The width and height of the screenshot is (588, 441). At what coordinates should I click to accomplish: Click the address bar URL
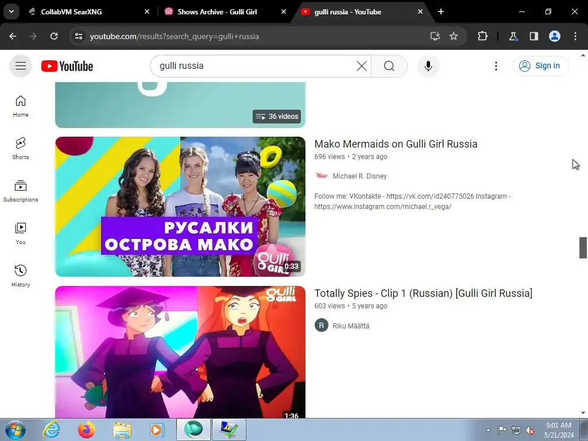pos(175,36)
